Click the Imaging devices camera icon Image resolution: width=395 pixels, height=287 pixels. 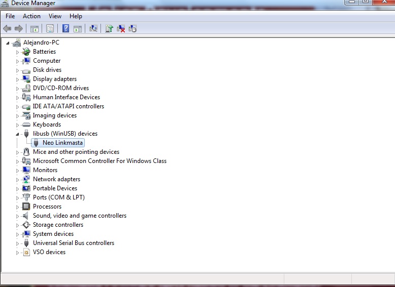(26, 115)
